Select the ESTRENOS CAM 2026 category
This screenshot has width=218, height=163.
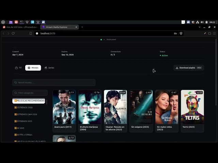coord(29,114)
